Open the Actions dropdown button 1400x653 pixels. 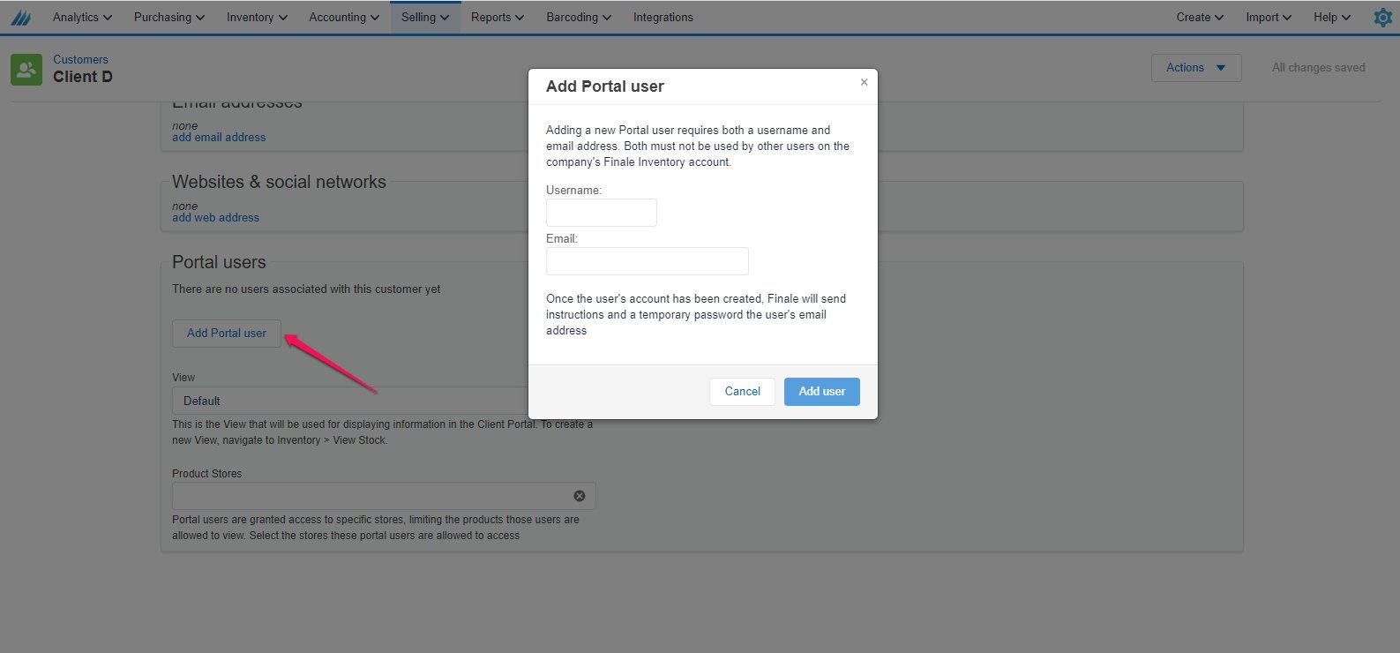coord(1196,68)
